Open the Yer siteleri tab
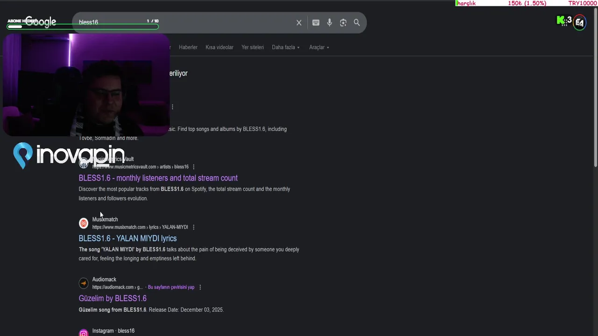Image resolution: width=598 pixels, height=336 pixels. click(x=253, y=47)
